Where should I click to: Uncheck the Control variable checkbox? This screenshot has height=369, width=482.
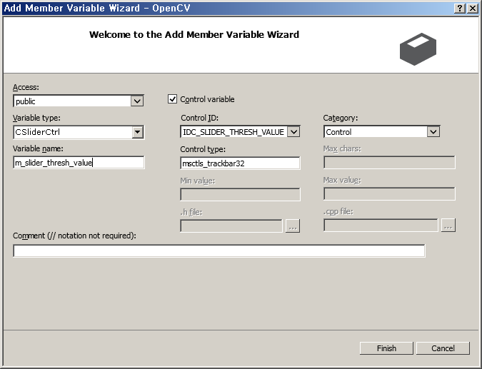[172, 99]
